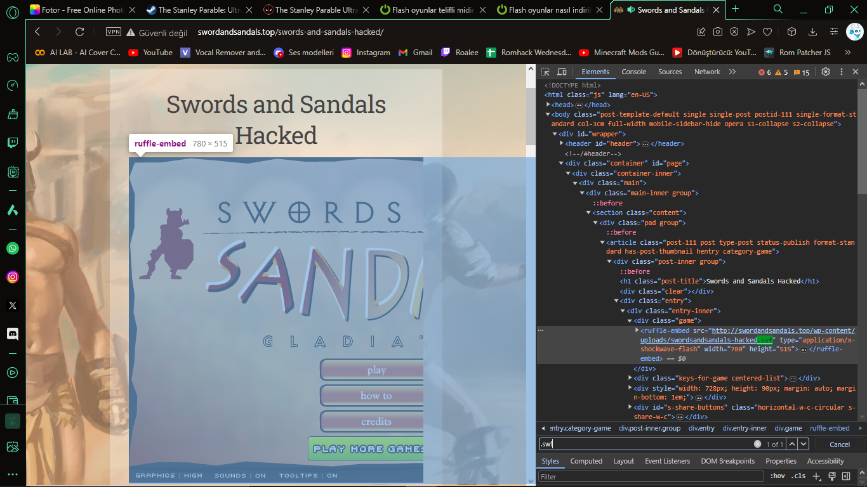Click the browser back arrow
Viewport: 867px width, 487px height.
37,32
